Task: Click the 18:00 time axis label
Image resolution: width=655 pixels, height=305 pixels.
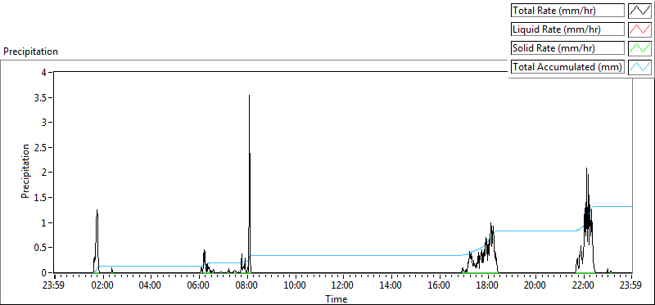Action: 487,286
